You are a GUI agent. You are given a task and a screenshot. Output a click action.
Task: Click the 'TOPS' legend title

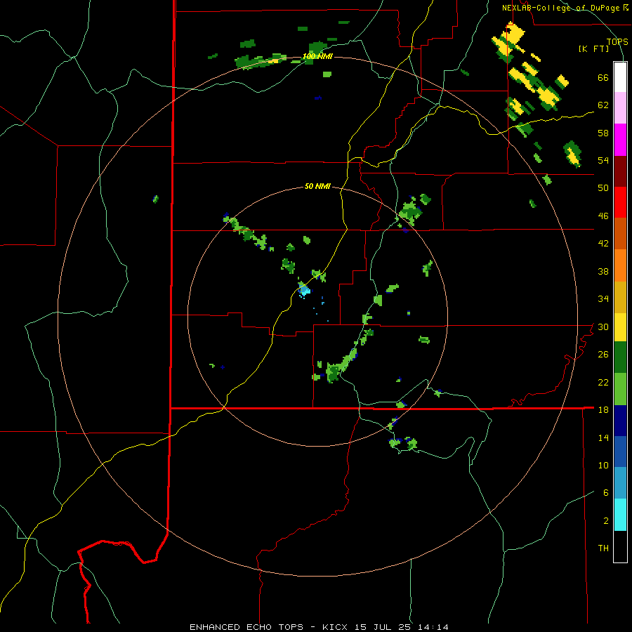pyautogui.click(x=617, y=42)
